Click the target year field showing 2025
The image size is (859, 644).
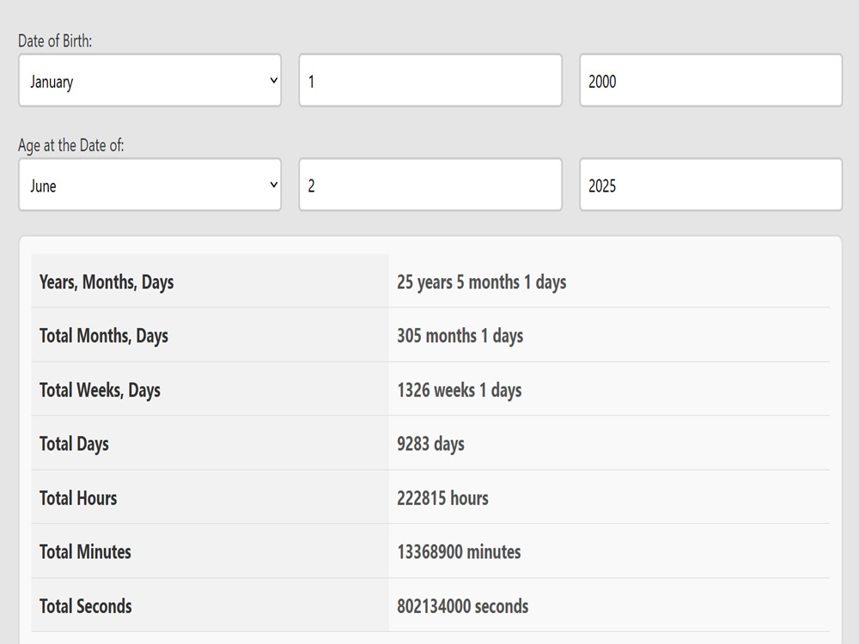tap(710, 185)
